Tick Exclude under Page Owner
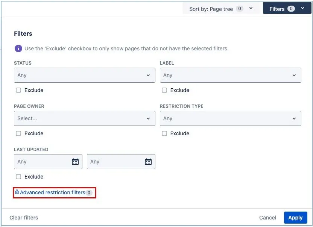 [x=18, y=133]
